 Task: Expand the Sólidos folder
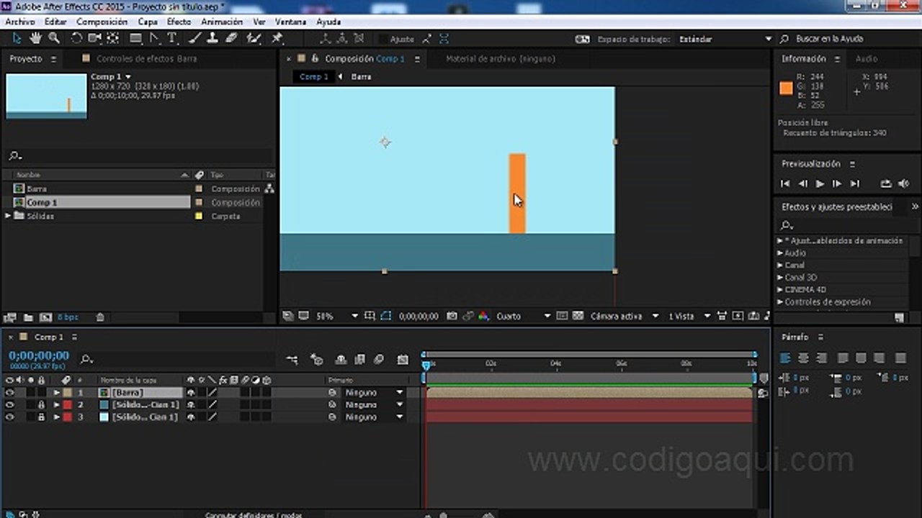[x=8, y=216]
